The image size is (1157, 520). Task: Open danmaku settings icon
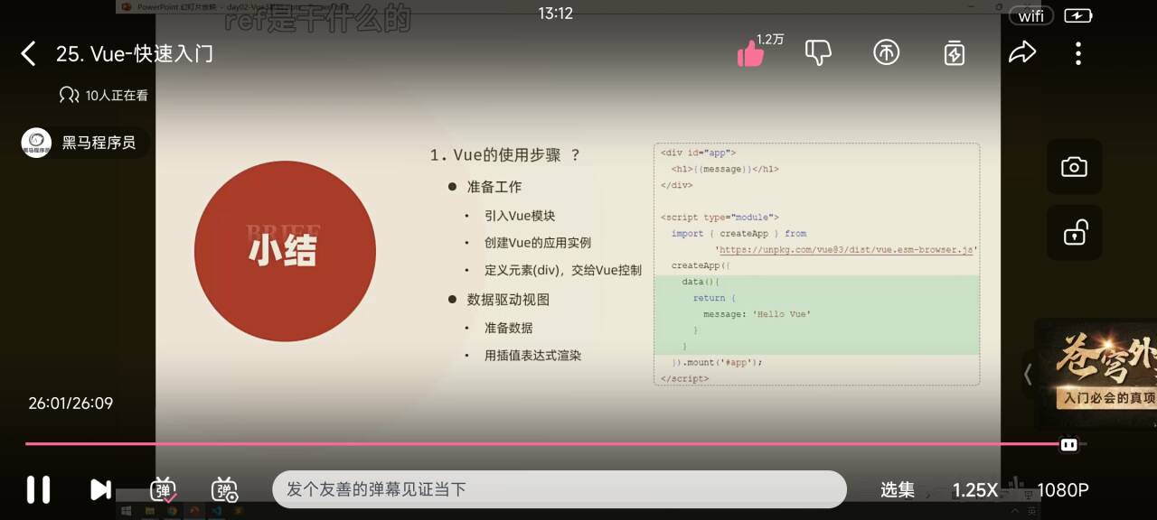[x=224, y=489]
